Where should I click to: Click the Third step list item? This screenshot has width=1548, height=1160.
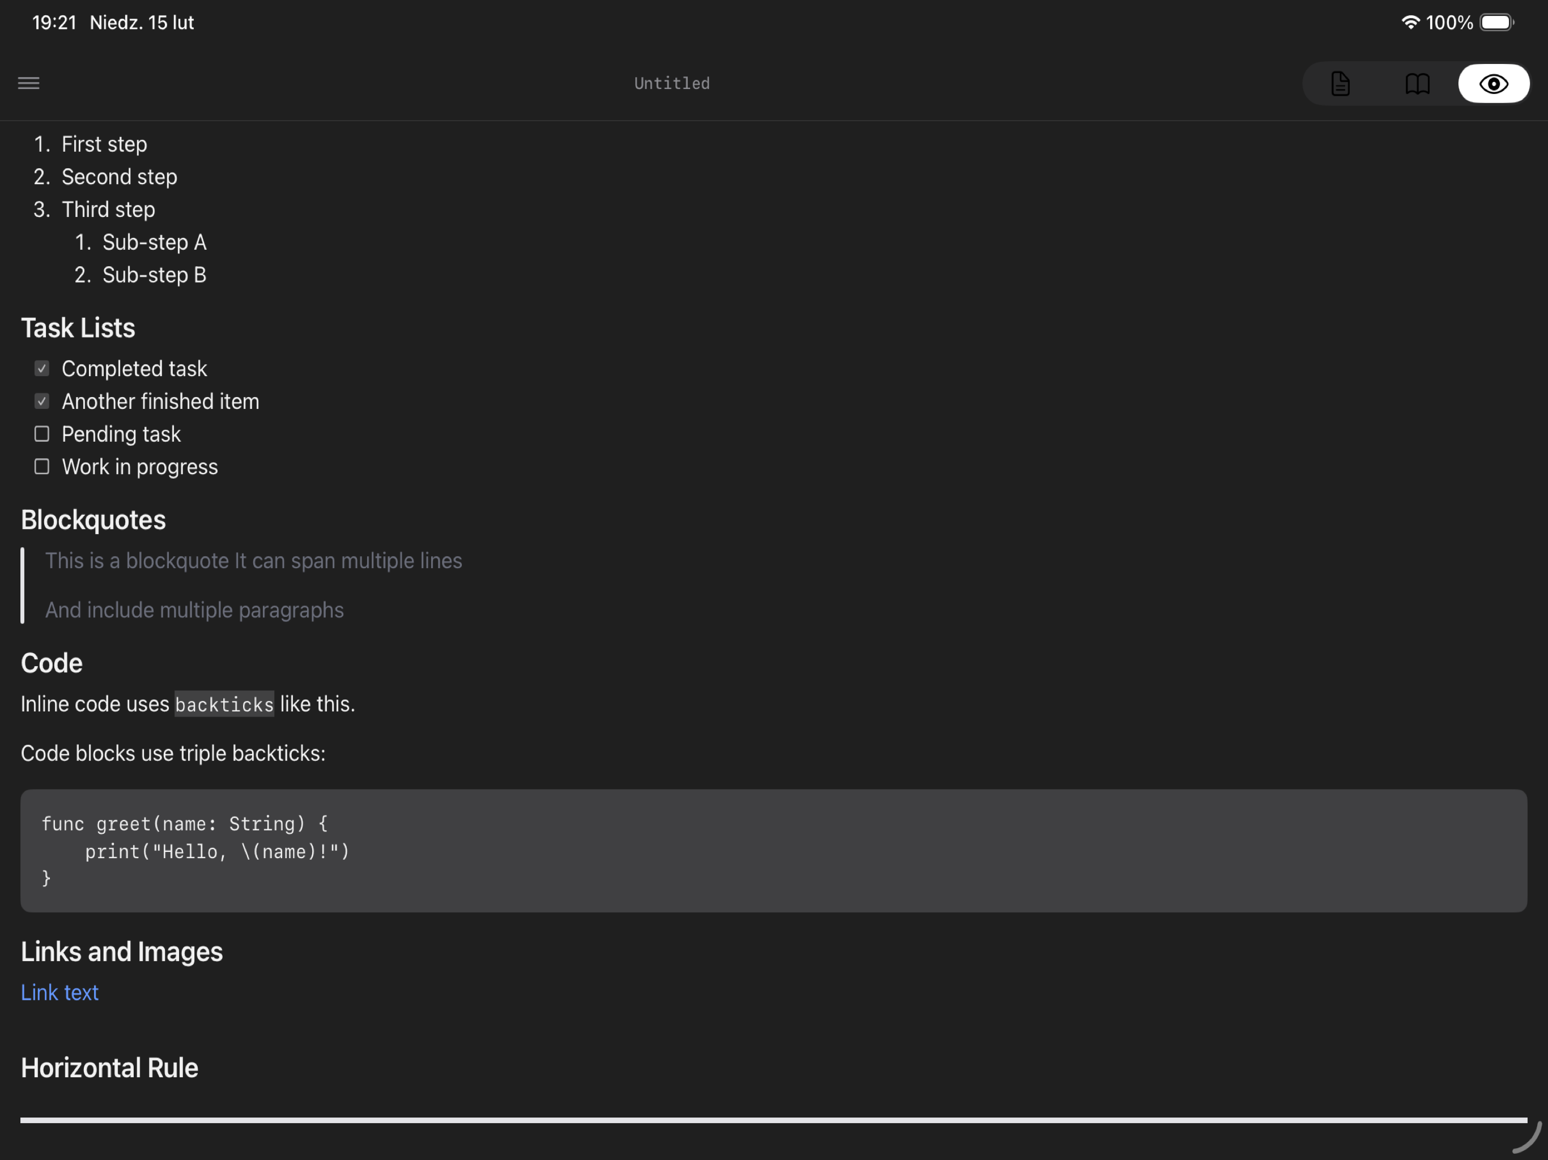tap(108, 209)
